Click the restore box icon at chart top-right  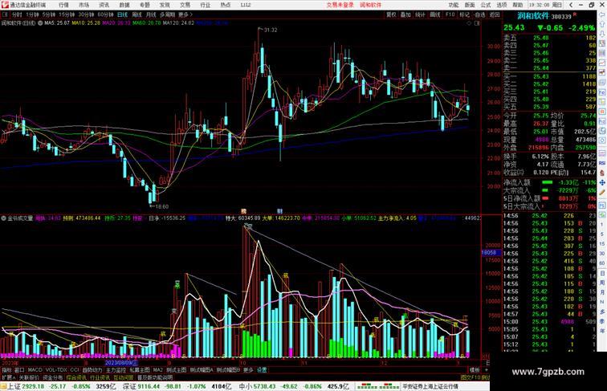click(x=477, y=23)
